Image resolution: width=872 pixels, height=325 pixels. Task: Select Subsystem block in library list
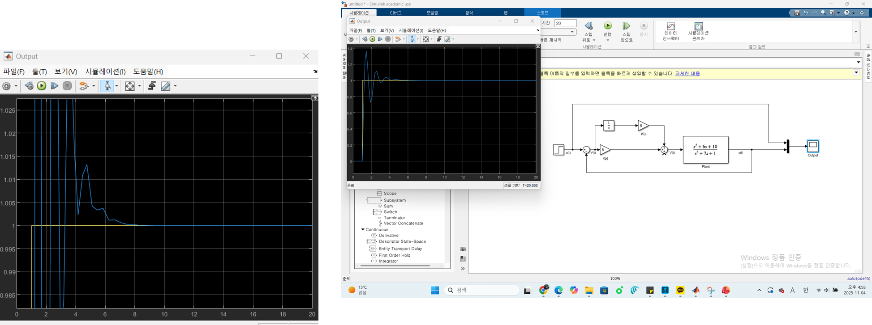(395, 200)
